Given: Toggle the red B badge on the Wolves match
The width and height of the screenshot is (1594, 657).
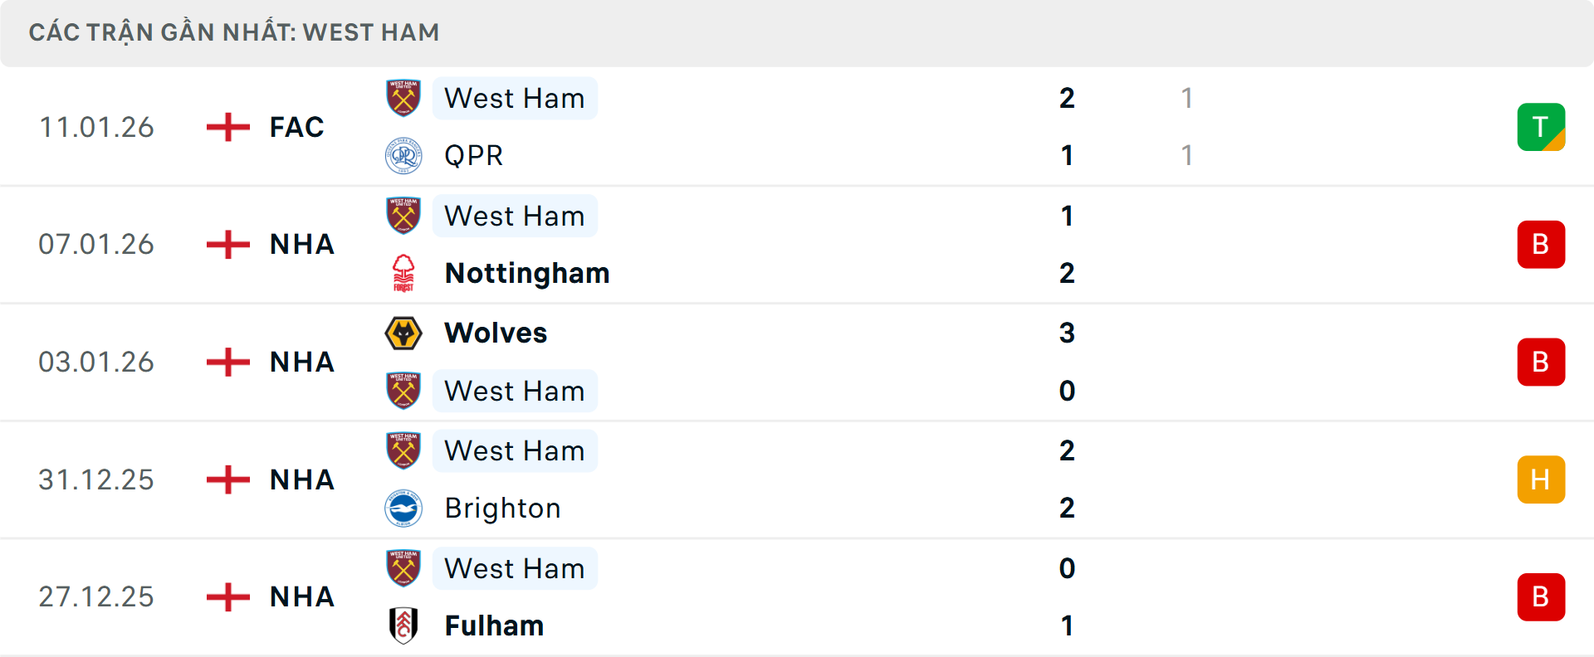Looking at the screenshot, I should point(1542,362).
